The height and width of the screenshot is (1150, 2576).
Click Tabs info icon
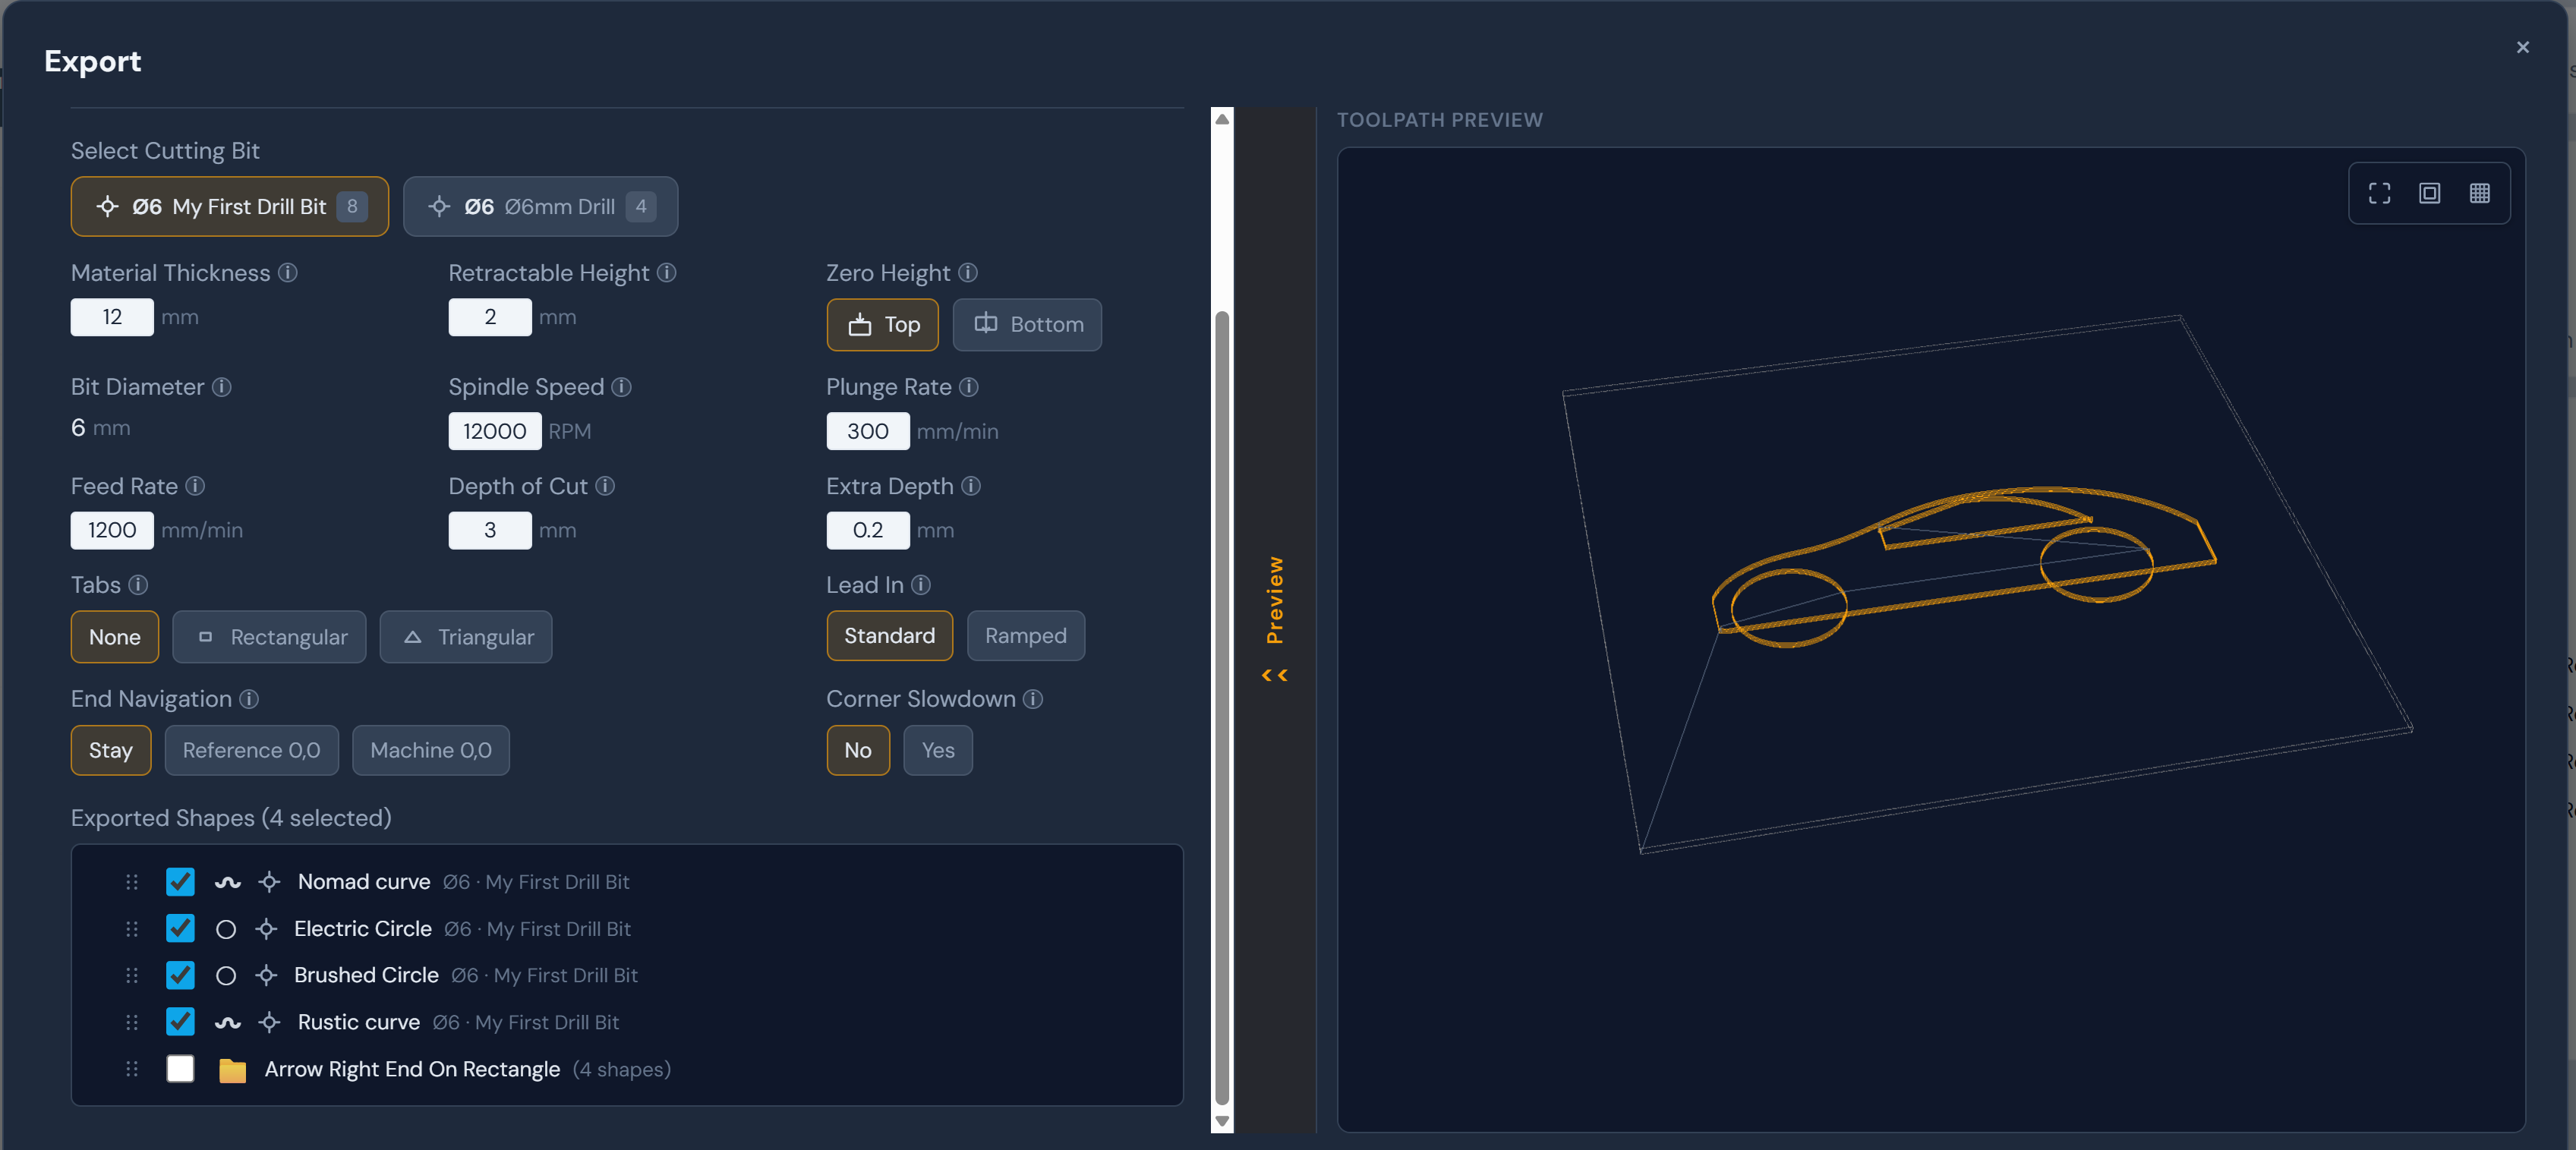click(x=138, y=585)
